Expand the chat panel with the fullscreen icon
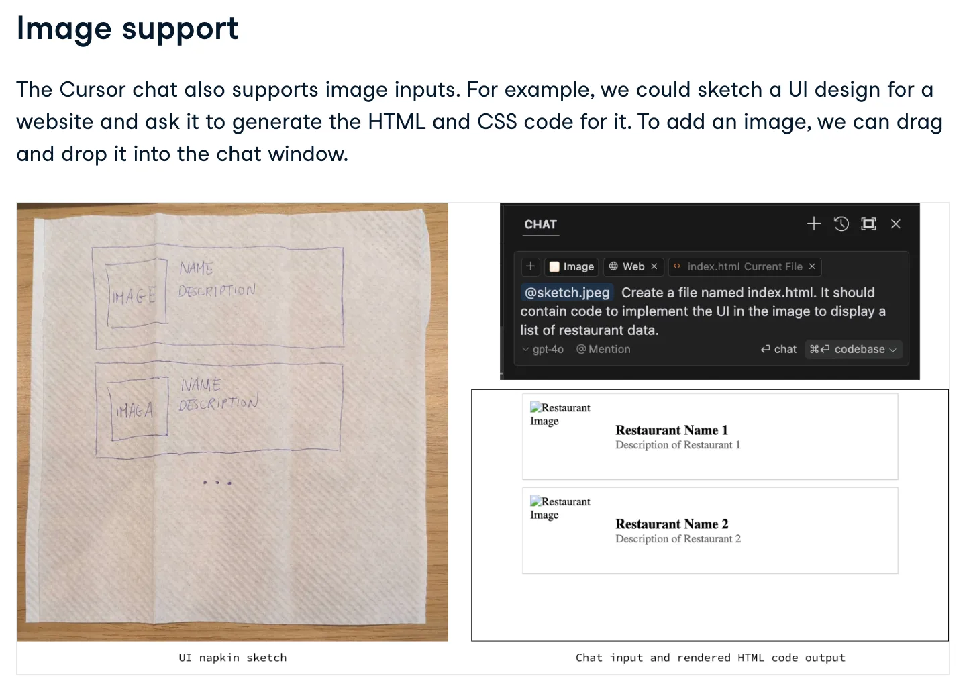Image resolution: width=969 pixels, height=694 pixels. tap(868, 224)
